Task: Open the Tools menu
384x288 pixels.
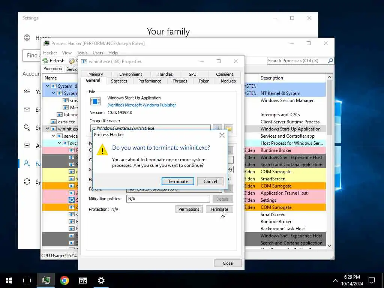Action: 82,53
